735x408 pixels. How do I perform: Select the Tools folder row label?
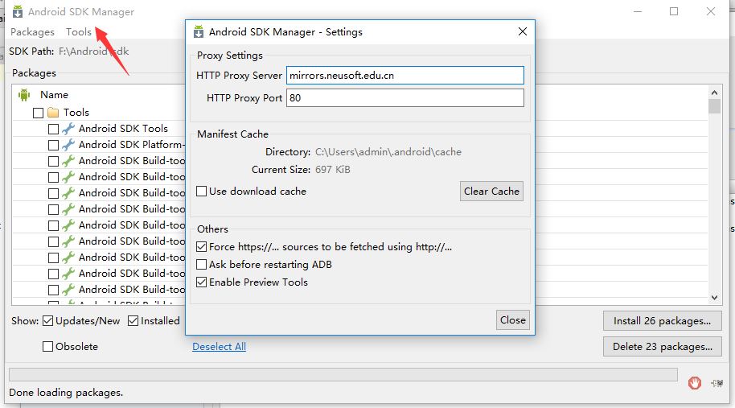[76, 113]
